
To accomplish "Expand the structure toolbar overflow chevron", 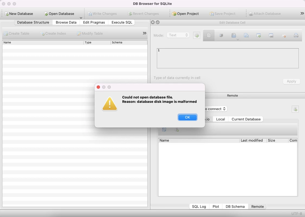I will [144, 33].
